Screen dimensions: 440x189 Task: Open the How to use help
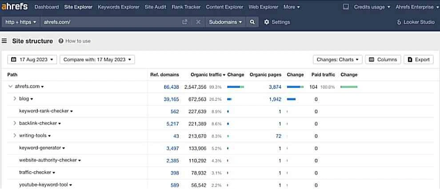coord(75,41)
